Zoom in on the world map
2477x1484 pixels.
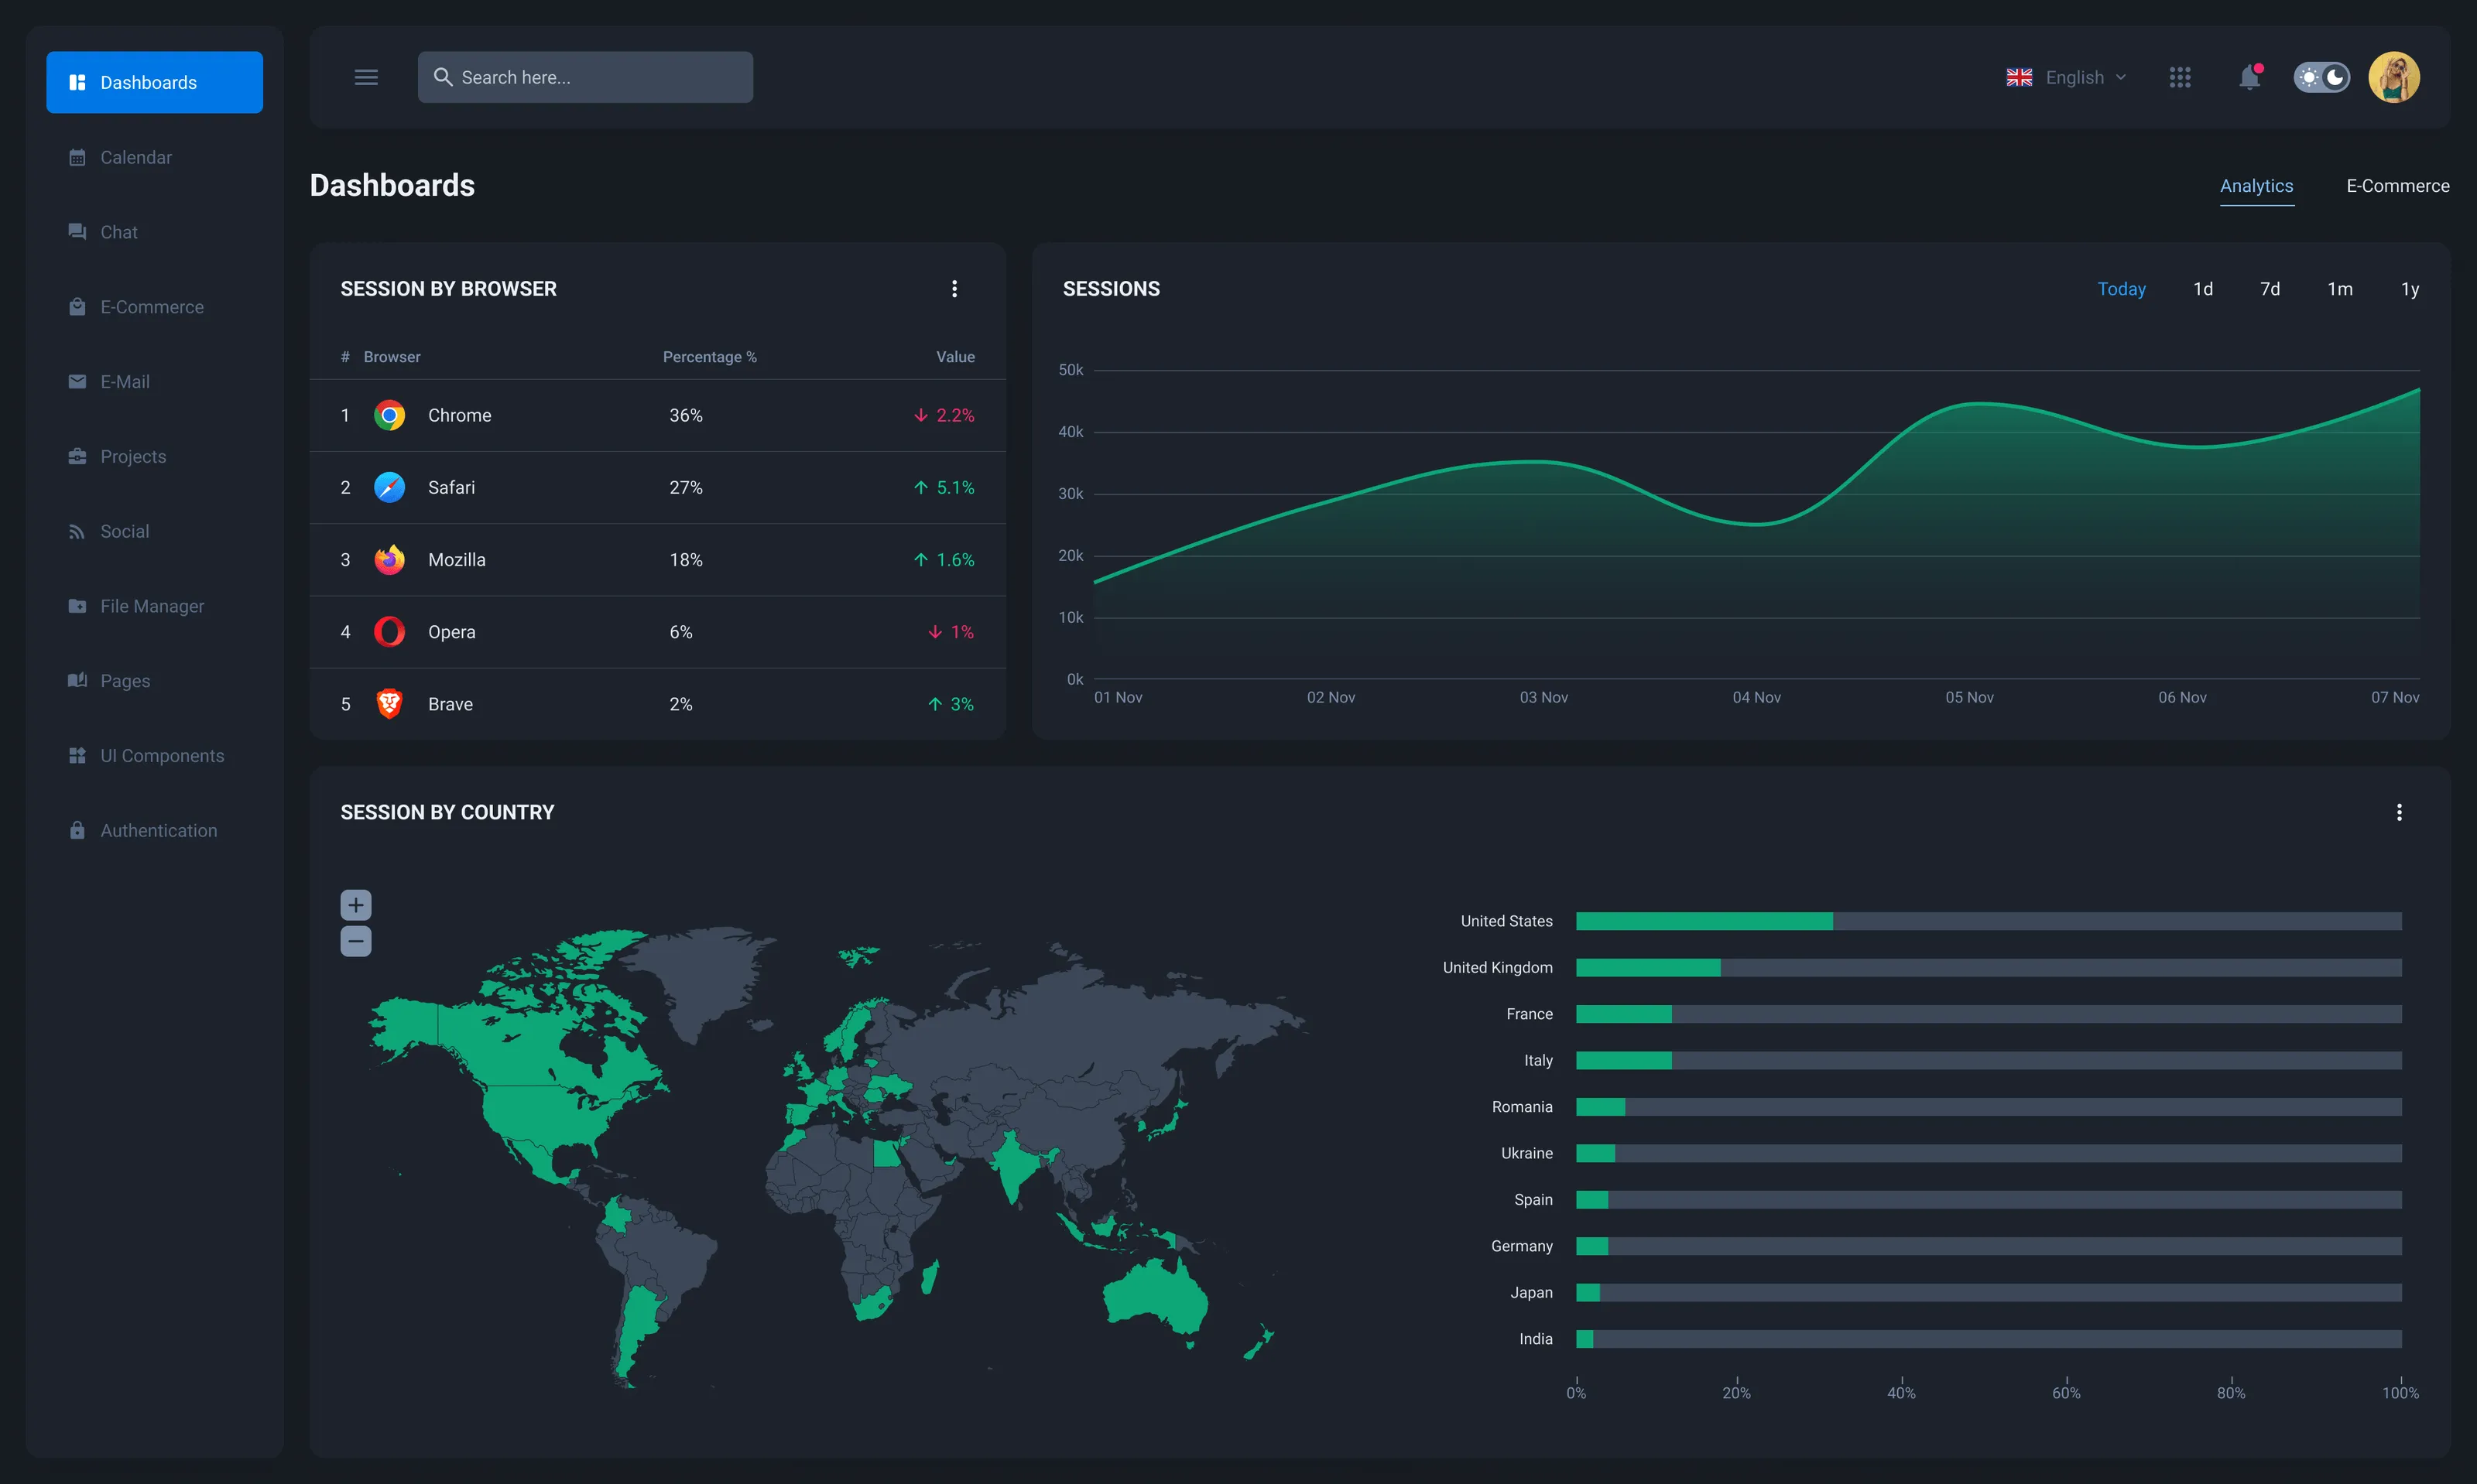point(355,904)
